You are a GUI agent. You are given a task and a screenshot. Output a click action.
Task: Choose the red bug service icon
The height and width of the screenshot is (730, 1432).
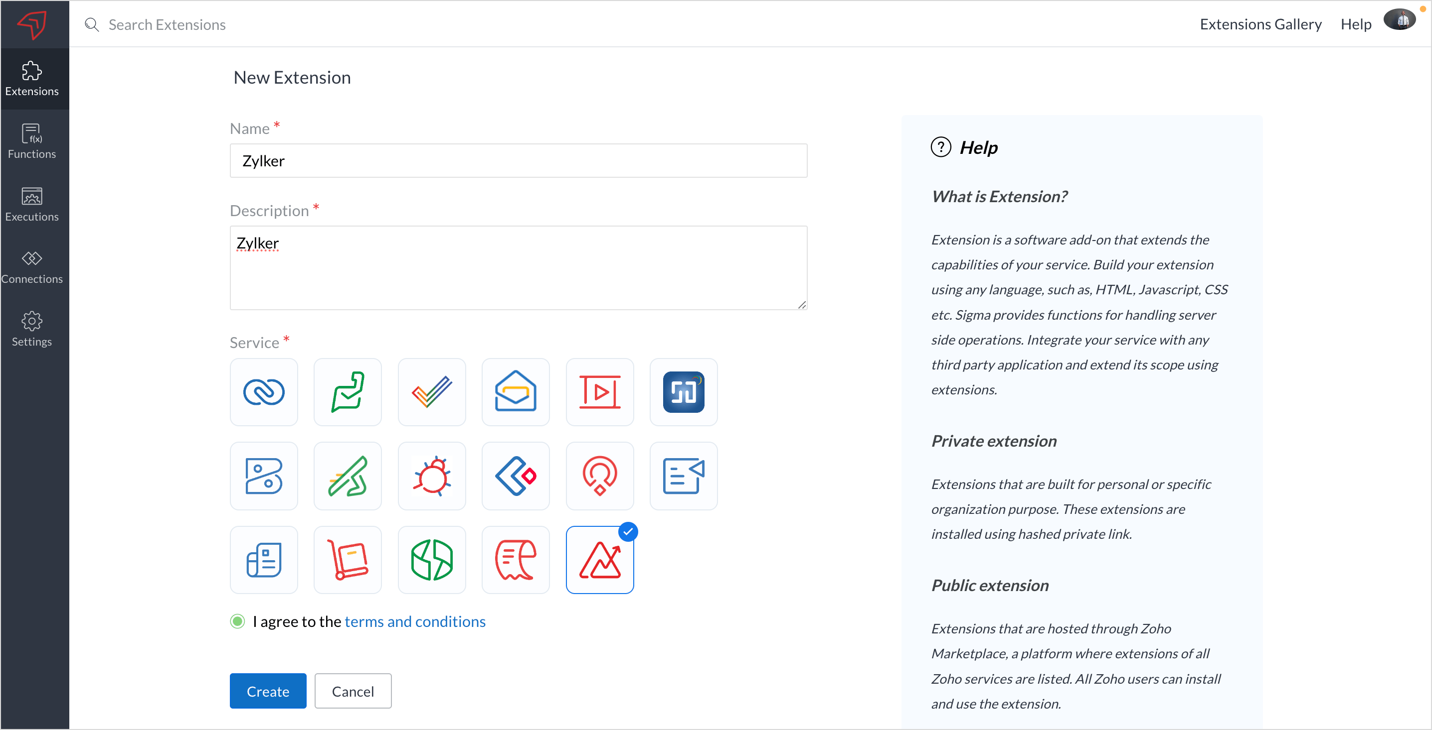[x=431, y=476]
